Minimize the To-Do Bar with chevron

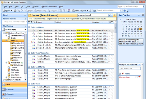139,15
